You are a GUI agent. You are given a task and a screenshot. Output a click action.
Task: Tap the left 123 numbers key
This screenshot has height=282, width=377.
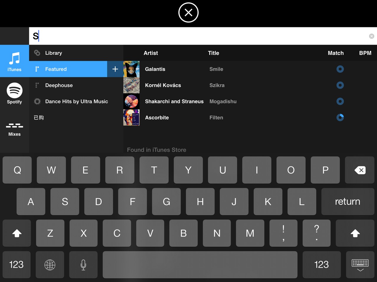[16, 265]
